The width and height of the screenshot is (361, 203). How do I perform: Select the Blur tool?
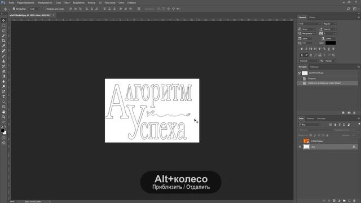coord(3,81)
